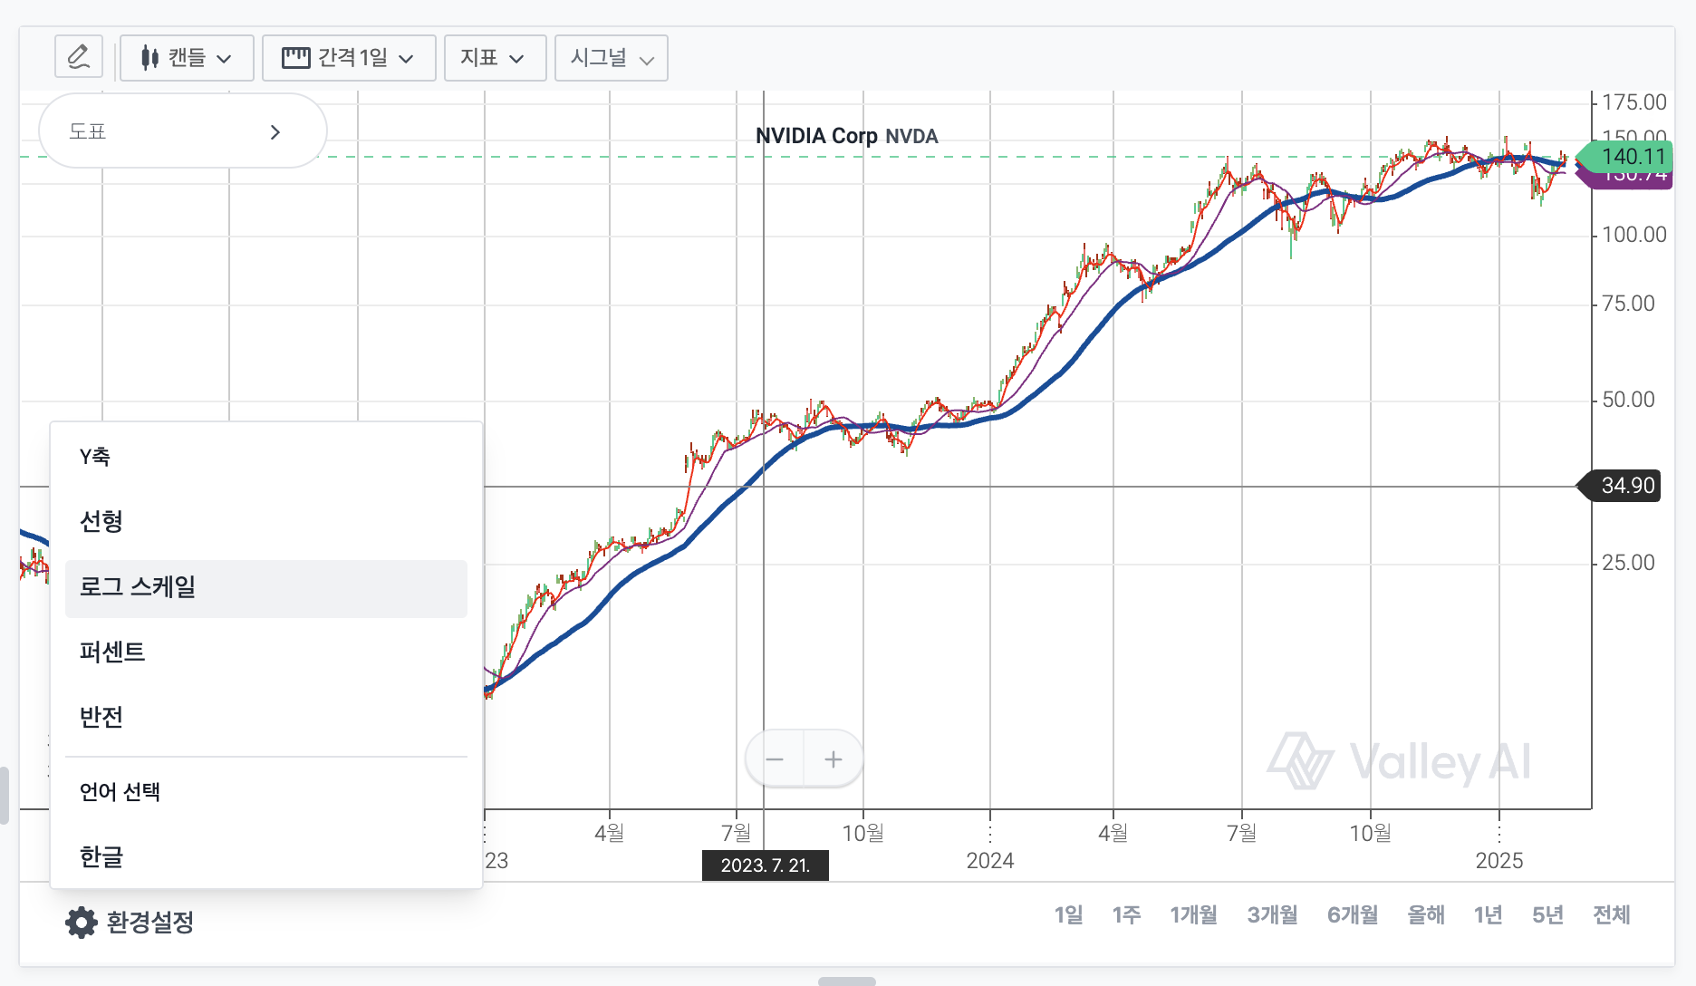This screenshot has width=1696, height=986.
Task: Click the 환경설정 gear icon
Action: coord(82,923)
